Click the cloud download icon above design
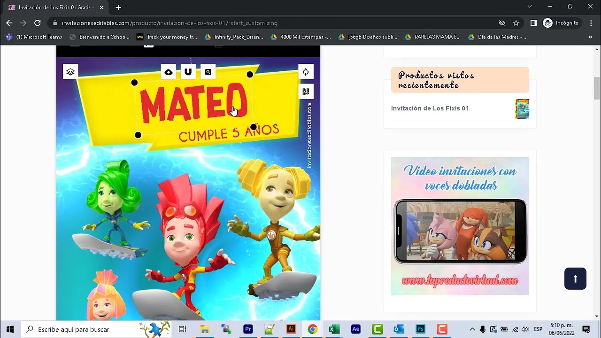This screenshot has height=338, width=601. click(x=169, y=72)
